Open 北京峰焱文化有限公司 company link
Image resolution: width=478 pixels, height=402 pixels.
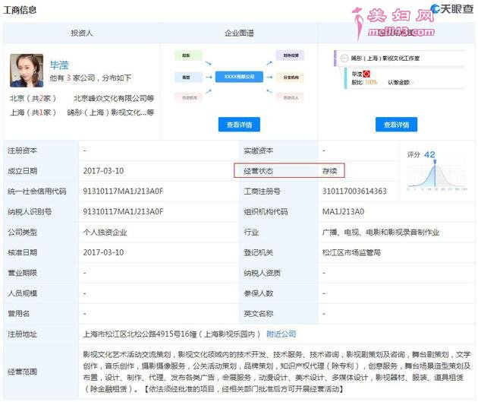point(113,98)
